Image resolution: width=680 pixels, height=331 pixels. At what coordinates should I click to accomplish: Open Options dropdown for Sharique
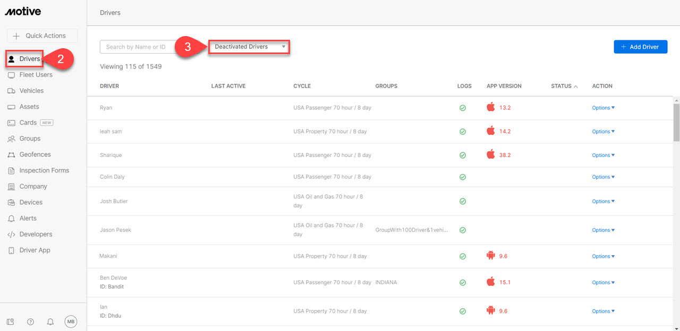603,155
